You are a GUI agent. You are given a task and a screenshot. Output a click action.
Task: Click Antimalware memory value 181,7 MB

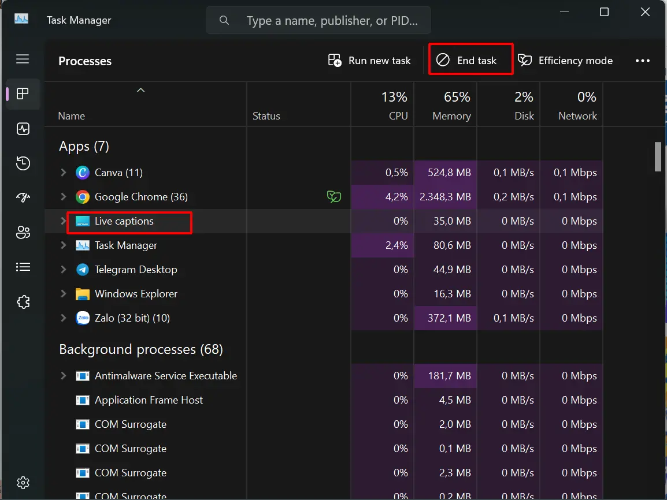(x=449, y=375)
